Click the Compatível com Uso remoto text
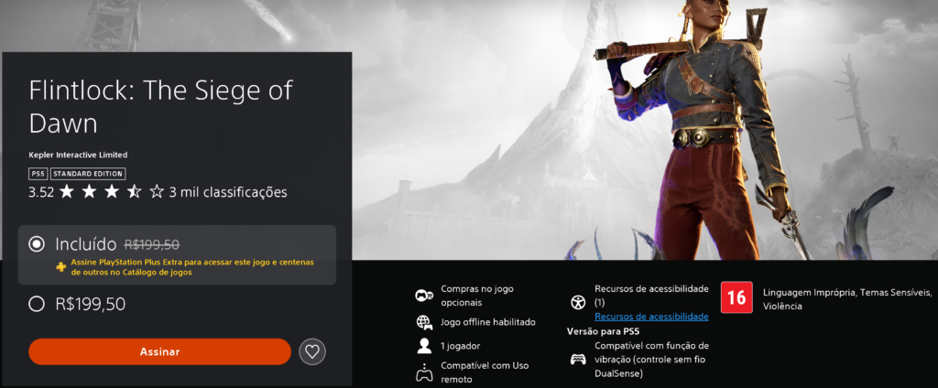 pyautogui.click(x=485, y=372)
